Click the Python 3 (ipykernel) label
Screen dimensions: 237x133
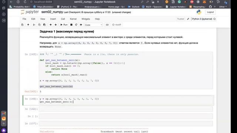pyautogui.click(x=202, y=19)
